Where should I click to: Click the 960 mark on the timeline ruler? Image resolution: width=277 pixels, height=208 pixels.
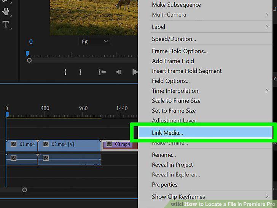[83, 108]
